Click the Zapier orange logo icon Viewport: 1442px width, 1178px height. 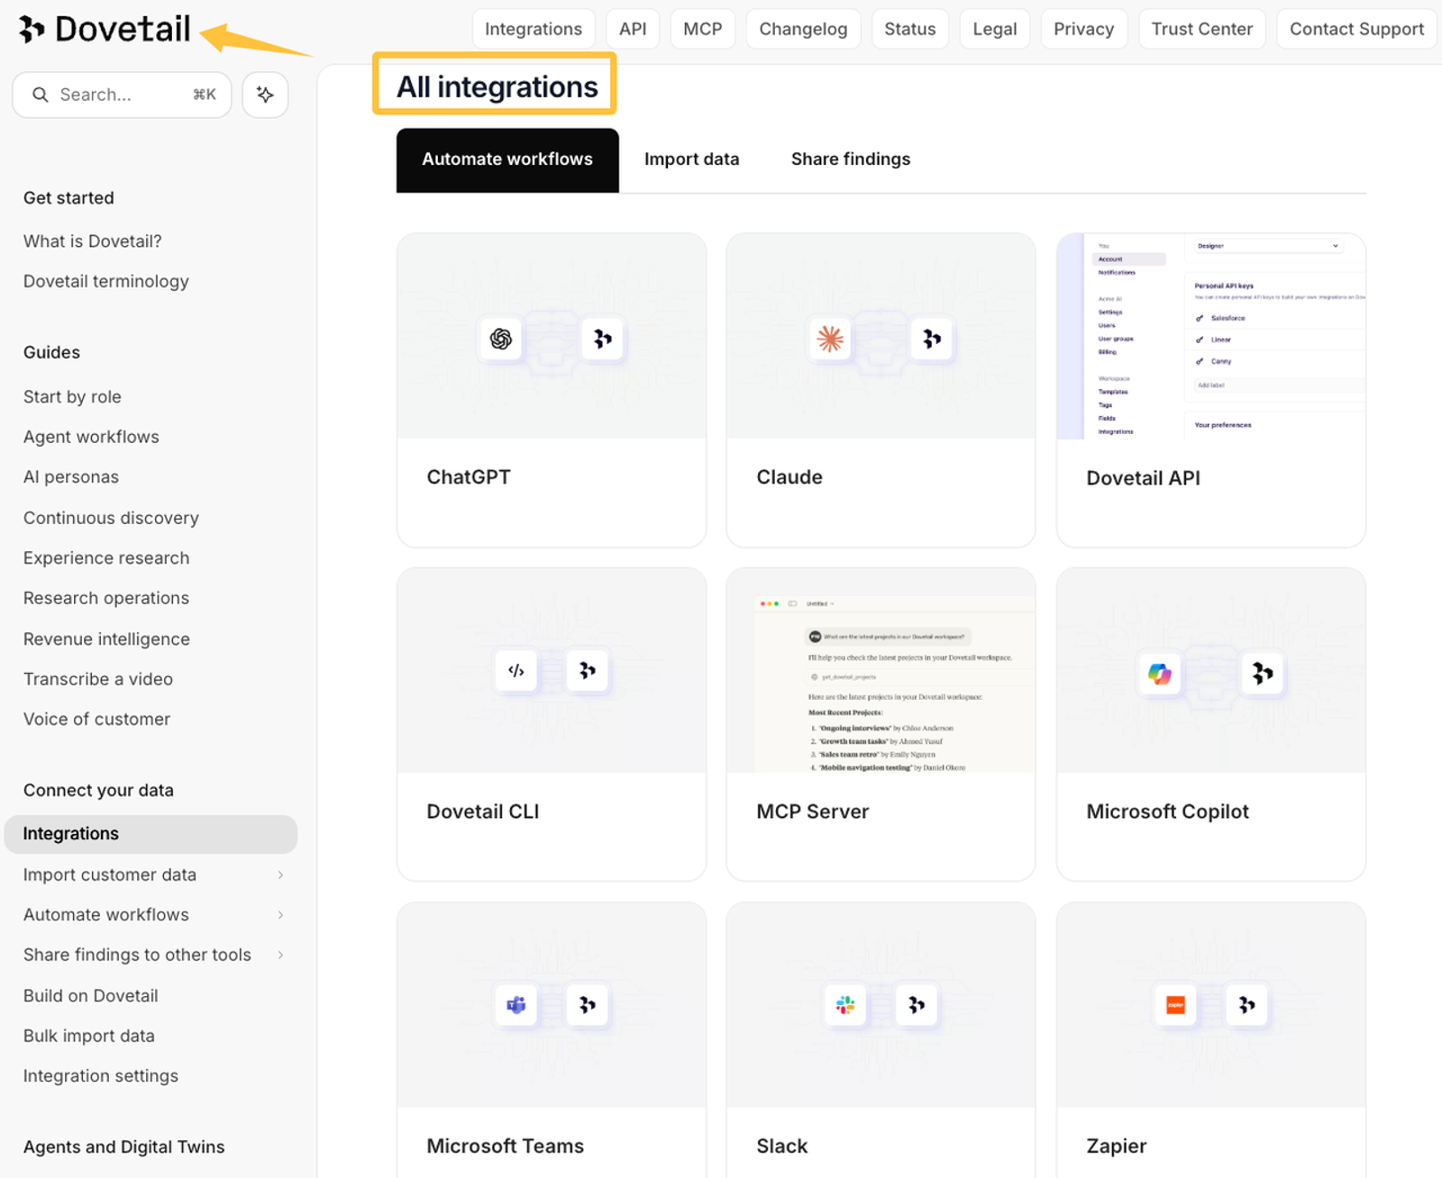[1175, 1005]
